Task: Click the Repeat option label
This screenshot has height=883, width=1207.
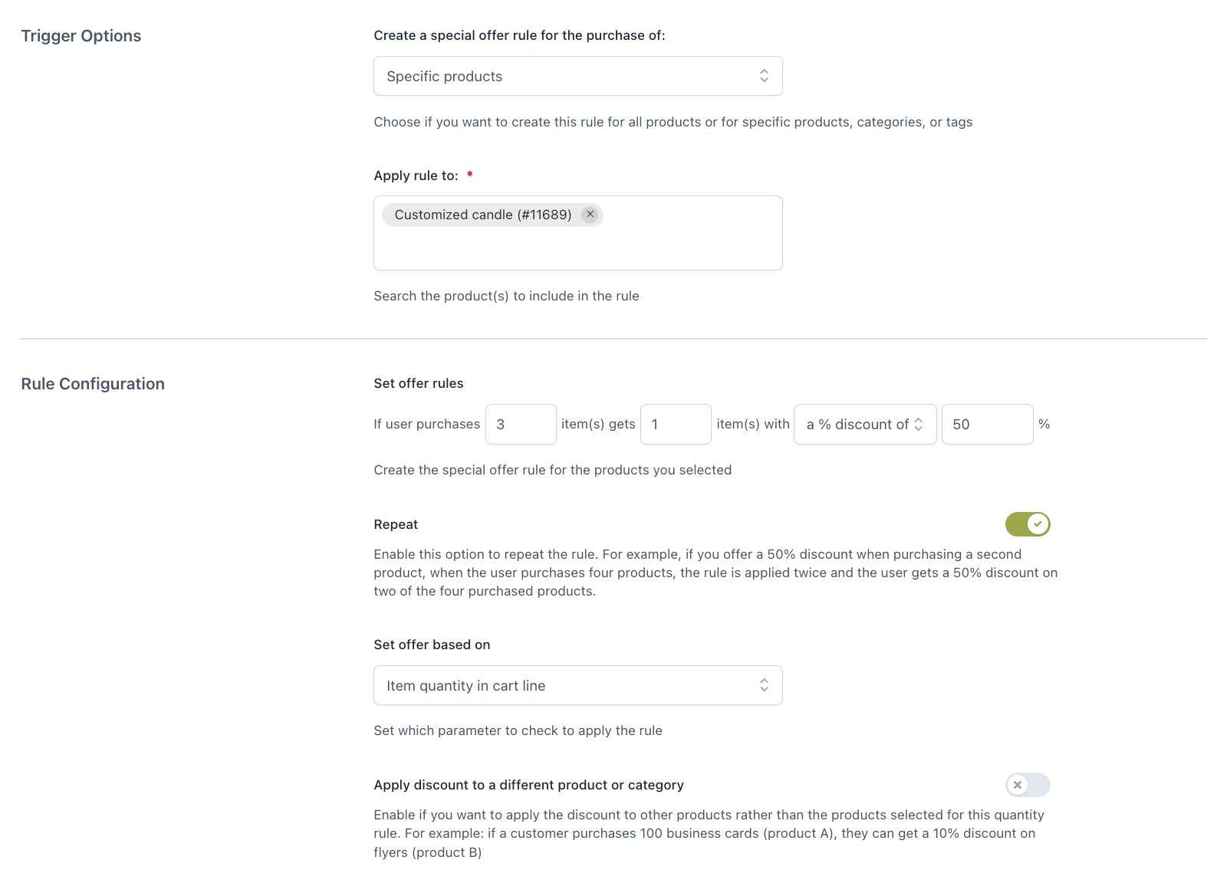Action: [x=396, y=524]
